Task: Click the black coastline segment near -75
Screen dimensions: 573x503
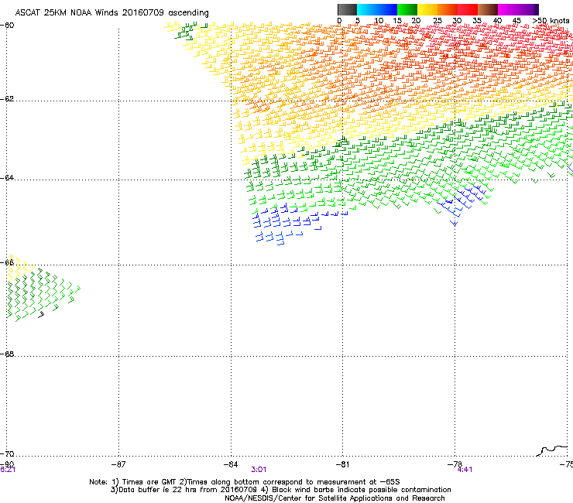Action: point(552,450)
